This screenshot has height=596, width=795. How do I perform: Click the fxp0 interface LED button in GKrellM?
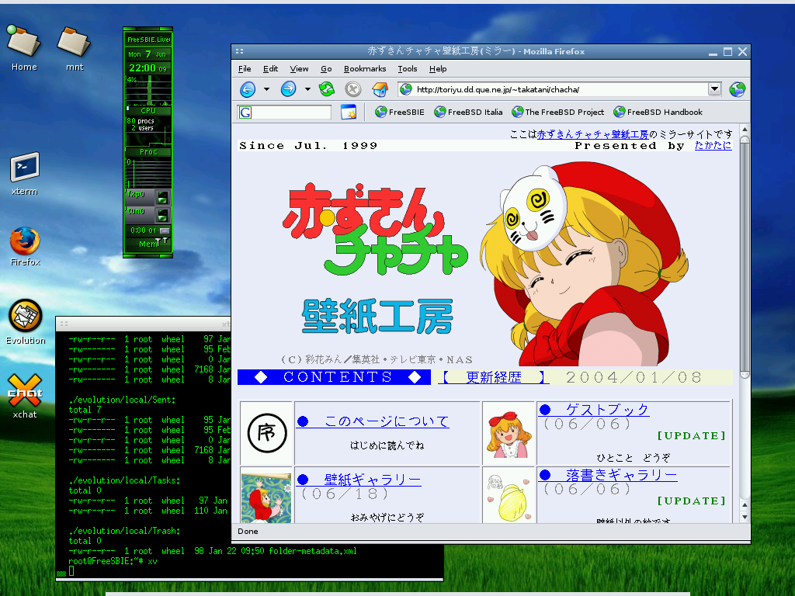pyautogui.click(x=163, y=197)
